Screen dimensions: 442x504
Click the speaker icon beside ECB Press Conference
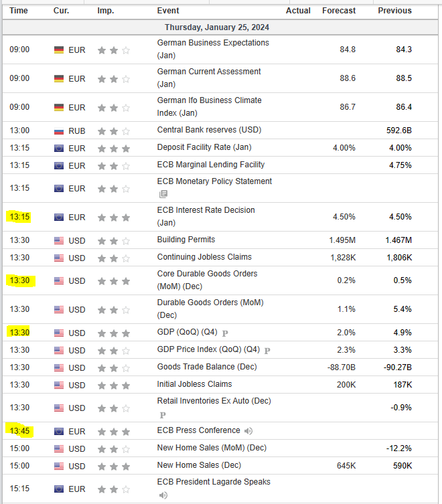(x=249, y=431)
